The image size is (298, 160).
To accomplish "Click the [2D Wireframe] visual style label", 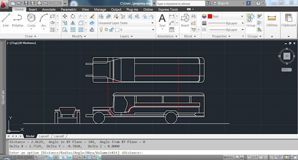I will (x=27, y=43).
